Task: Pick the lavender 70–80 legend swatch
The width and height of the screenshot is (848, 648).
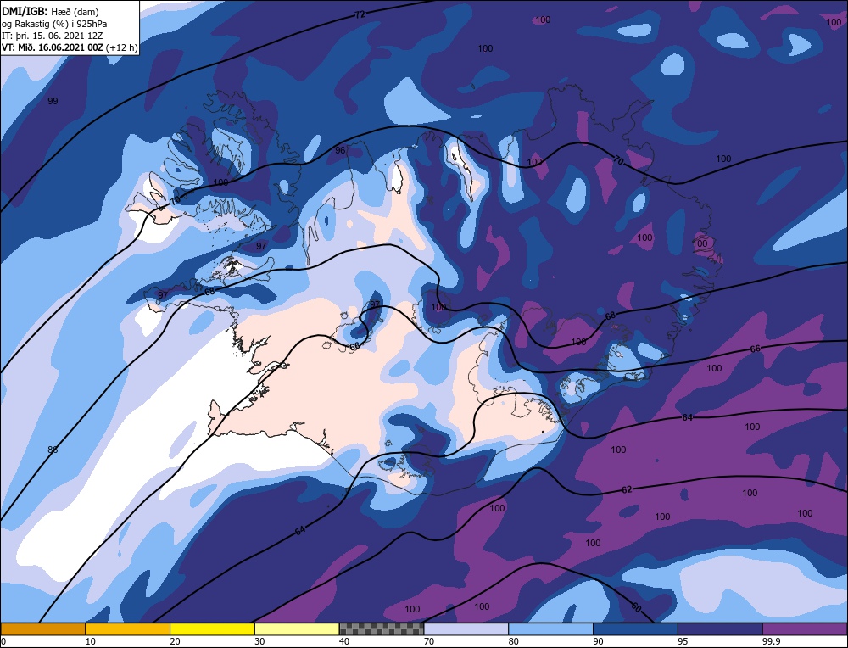Action: point(466,628)
